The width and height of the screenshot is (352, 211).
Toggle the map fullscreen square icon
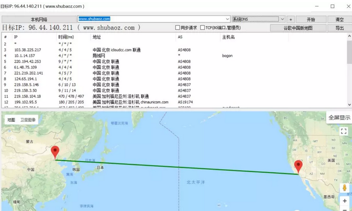344,131
